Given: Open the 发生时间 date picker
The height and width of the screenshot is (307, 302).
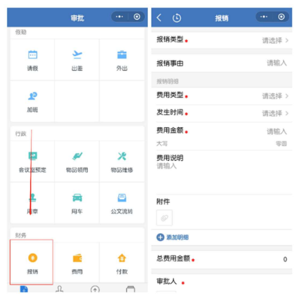Looking at the screenshot, I should (222, 113).
